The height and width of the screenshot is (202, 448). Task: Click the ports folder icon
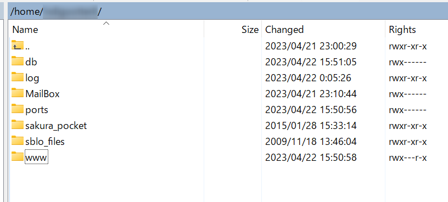pyautogui.click(x=18, y=109)
